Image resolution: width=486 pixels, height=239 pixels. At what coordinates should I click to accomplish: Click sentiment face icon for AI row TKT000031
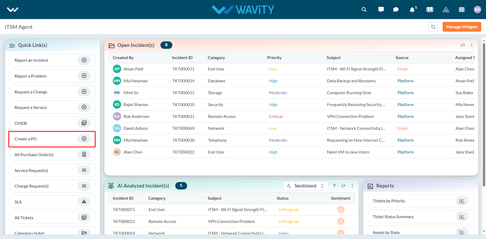click(x=341, y=221)
